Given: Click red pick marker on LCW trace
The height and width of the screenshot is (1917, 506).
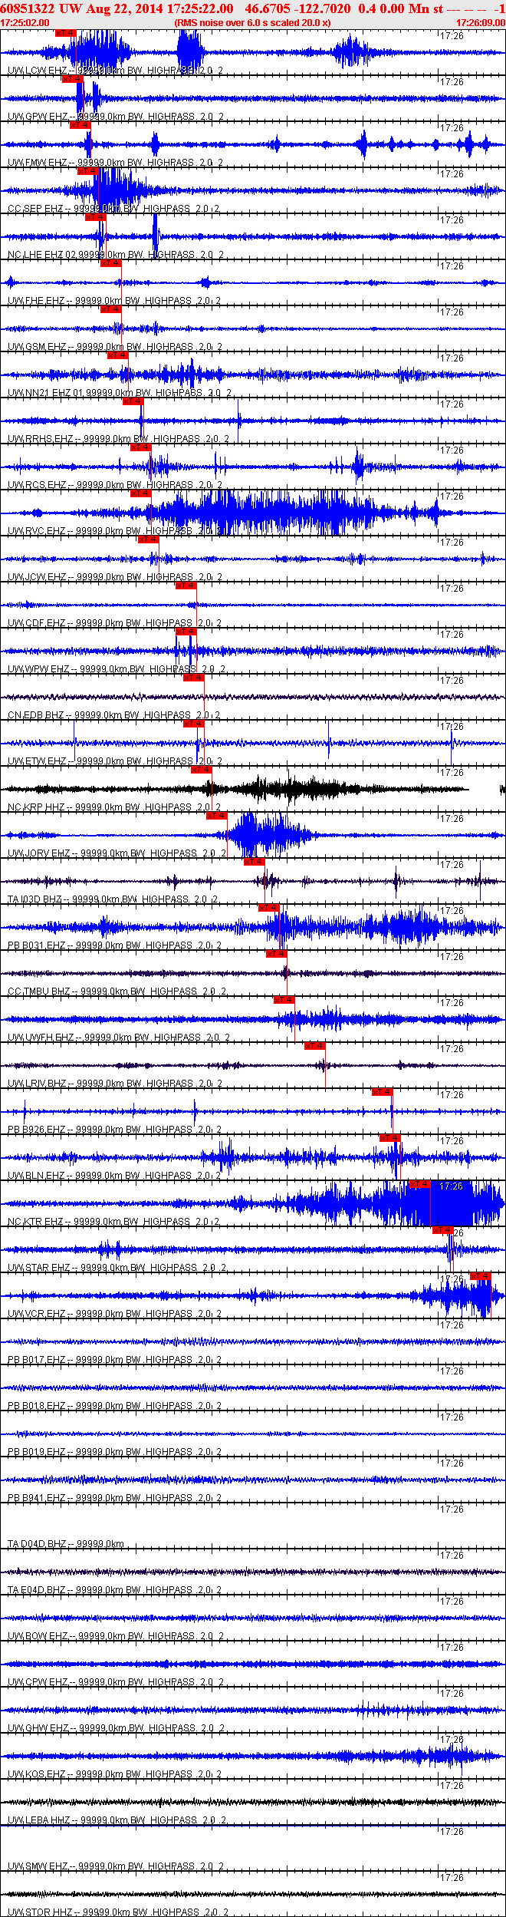Looking at the screenshot, I should point(65,33).
